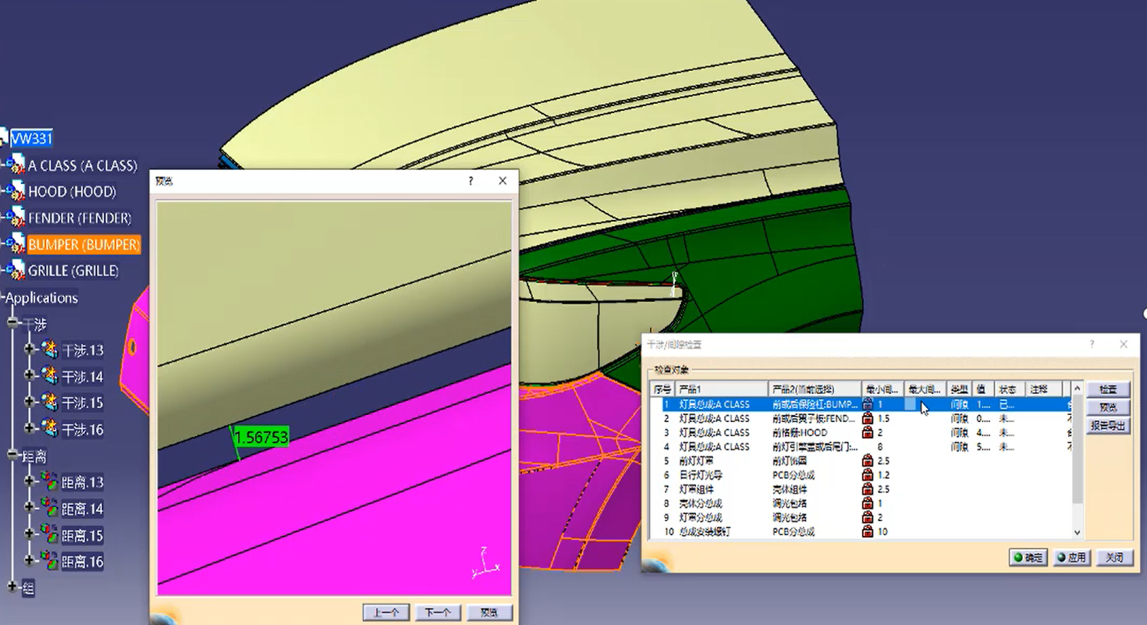Expand the 距离.16 tree node
1147x625 pixels.
30,561
